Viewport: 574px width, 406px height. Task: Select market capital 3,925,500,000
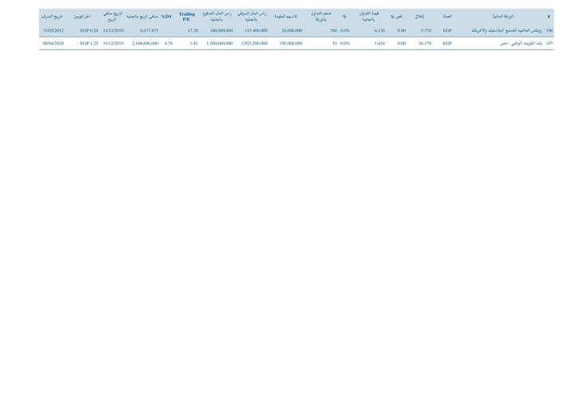pyautogui.click(x=254, y=43)
